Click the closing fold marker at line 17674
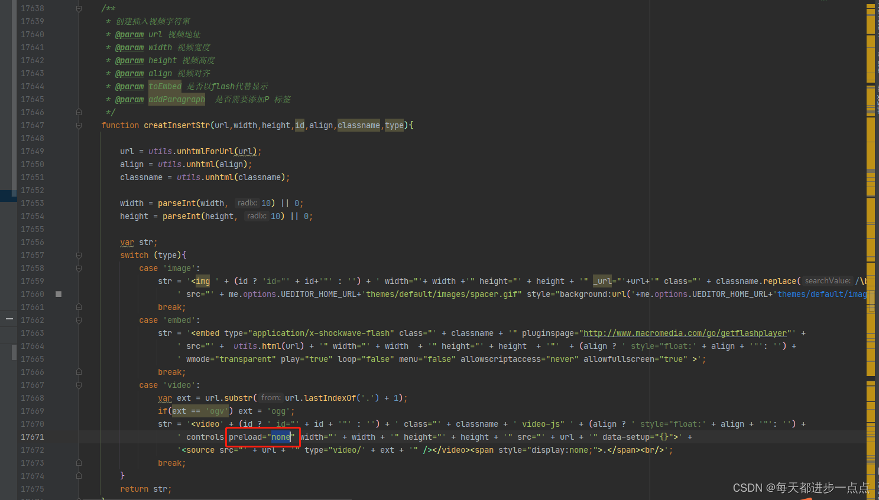Image resolution: width=879 pixels, height=500 pixels. pyautogui.click(x=79, y=476)
